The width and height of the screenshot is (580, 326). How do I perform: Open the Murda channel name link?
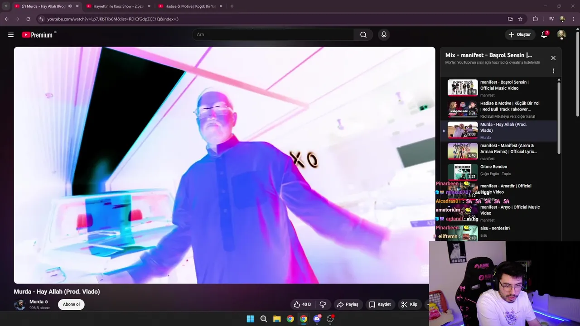pyautogui.click(x=36, y=302)
